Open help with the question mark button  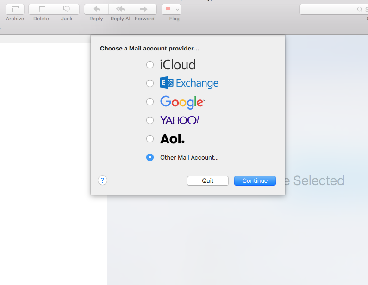(103, 180)
